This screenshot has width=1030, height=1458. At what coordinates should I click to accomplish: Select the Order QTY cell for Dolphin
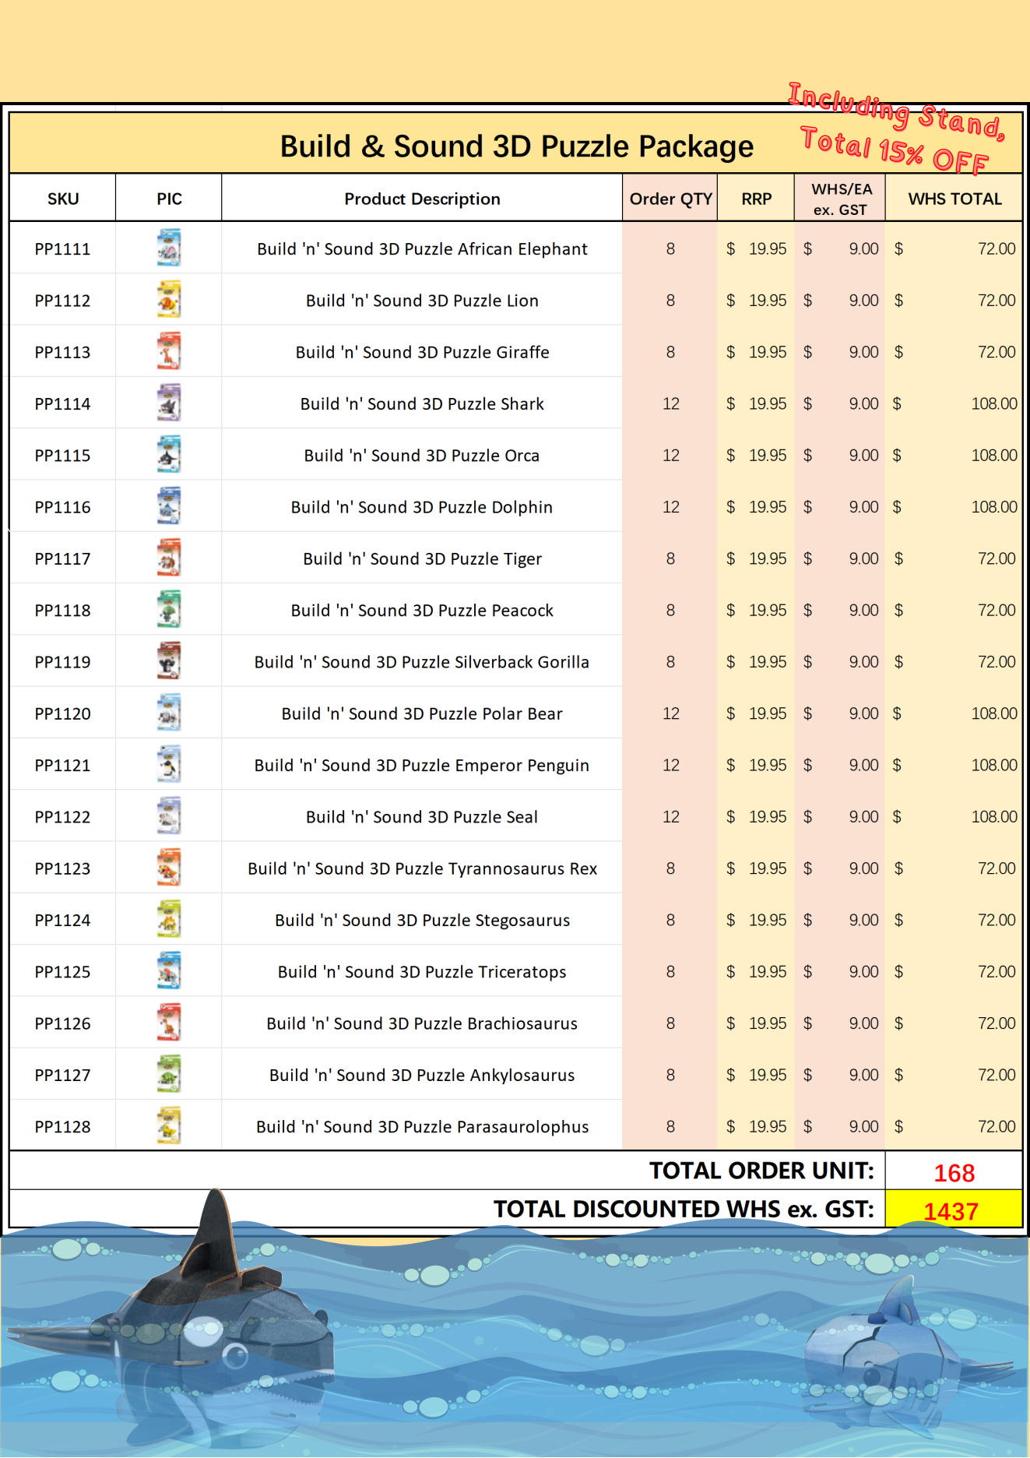(x=670, y=507)
